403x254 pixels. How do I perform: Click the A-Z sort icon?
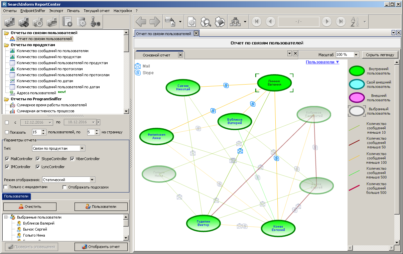pyautogui.click(x=355, y=22)
